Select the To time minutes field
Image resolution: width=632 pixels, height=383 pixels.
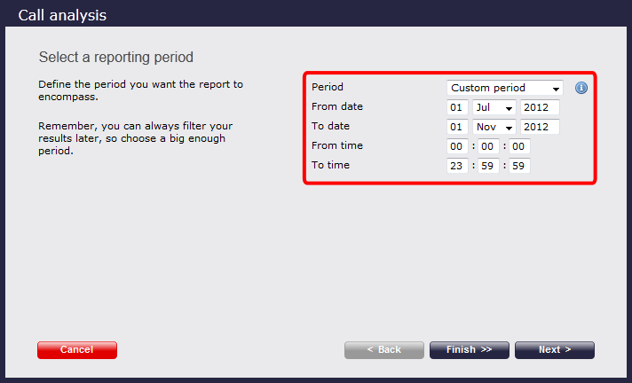[488, 166]
